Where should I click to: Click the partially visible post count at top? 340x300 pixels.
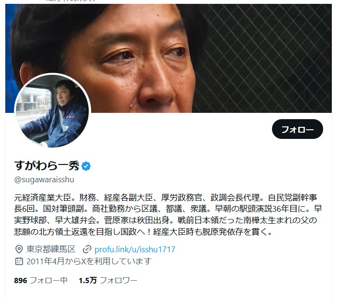[x=71, y=1]
